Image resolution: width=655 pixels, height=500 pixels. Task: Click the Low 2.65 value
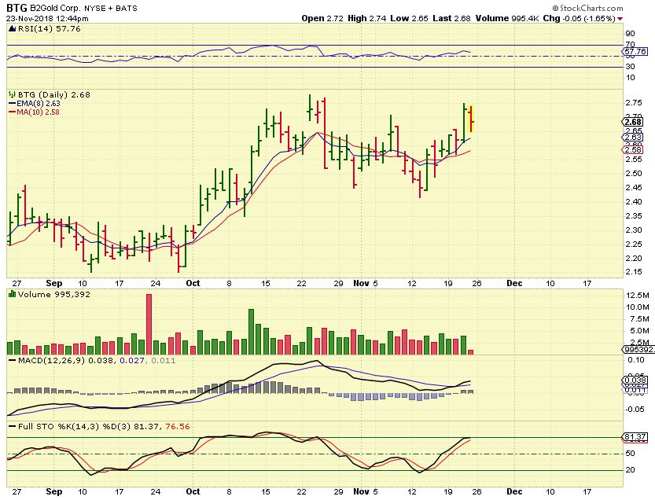pyautogui.click(x=410, y=18)
